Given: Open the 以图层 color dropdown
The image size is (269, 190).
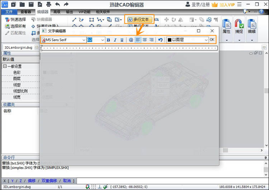Looking at the screenshot, I should click(206, 40).
